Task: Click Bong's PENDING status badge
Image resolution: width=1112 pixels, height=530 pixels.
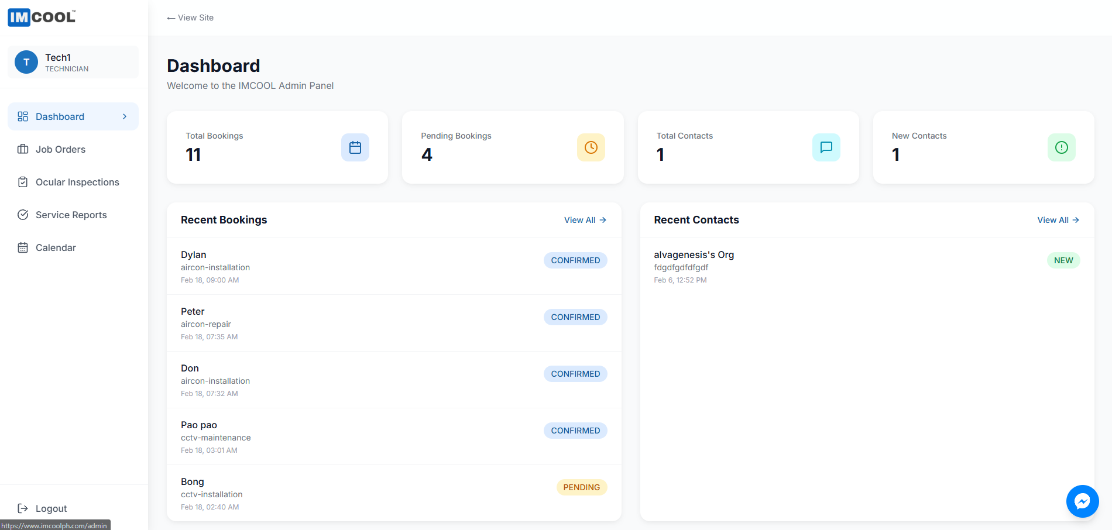Action: click(x=582, y=487)
